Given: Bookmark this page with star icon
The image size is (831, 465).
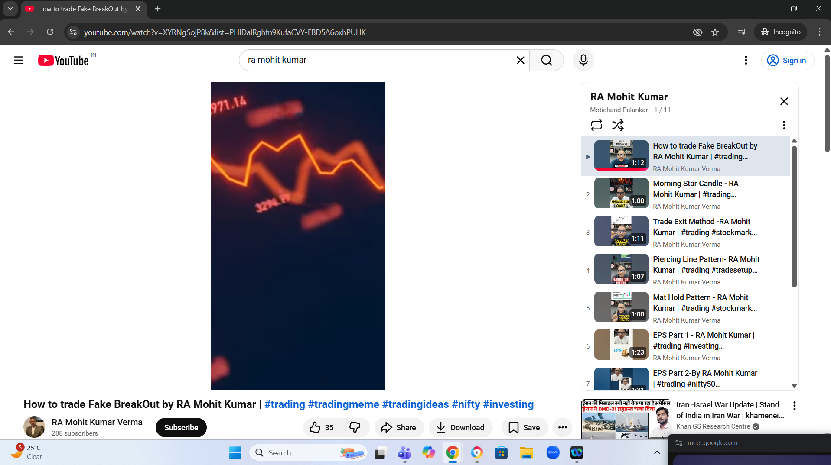Looking at the screenshot, I should pos(715,32).
